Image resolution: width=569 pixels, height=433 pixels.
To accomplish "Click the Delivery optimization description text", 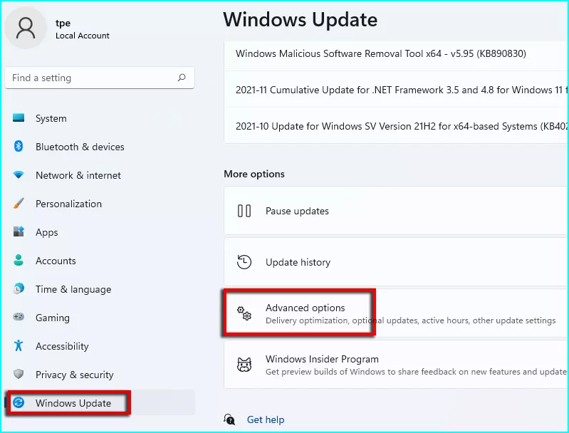I will click(410, 320).
